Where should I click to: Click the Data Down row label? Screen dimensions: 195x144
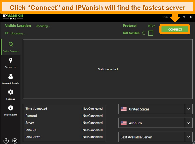(x=33, y=137)
